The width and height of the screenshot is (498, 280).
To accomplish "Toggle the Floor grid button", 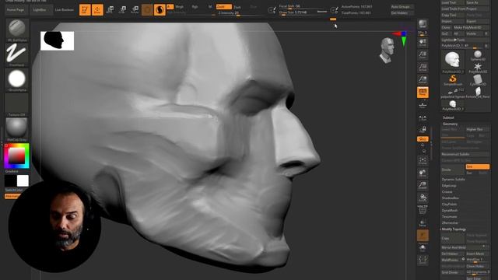I will coord(423,105).
